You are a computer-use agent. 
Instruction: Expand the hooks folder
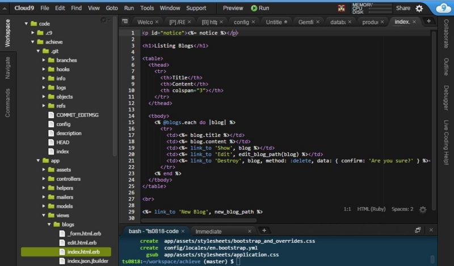click(x=44, y=69)
